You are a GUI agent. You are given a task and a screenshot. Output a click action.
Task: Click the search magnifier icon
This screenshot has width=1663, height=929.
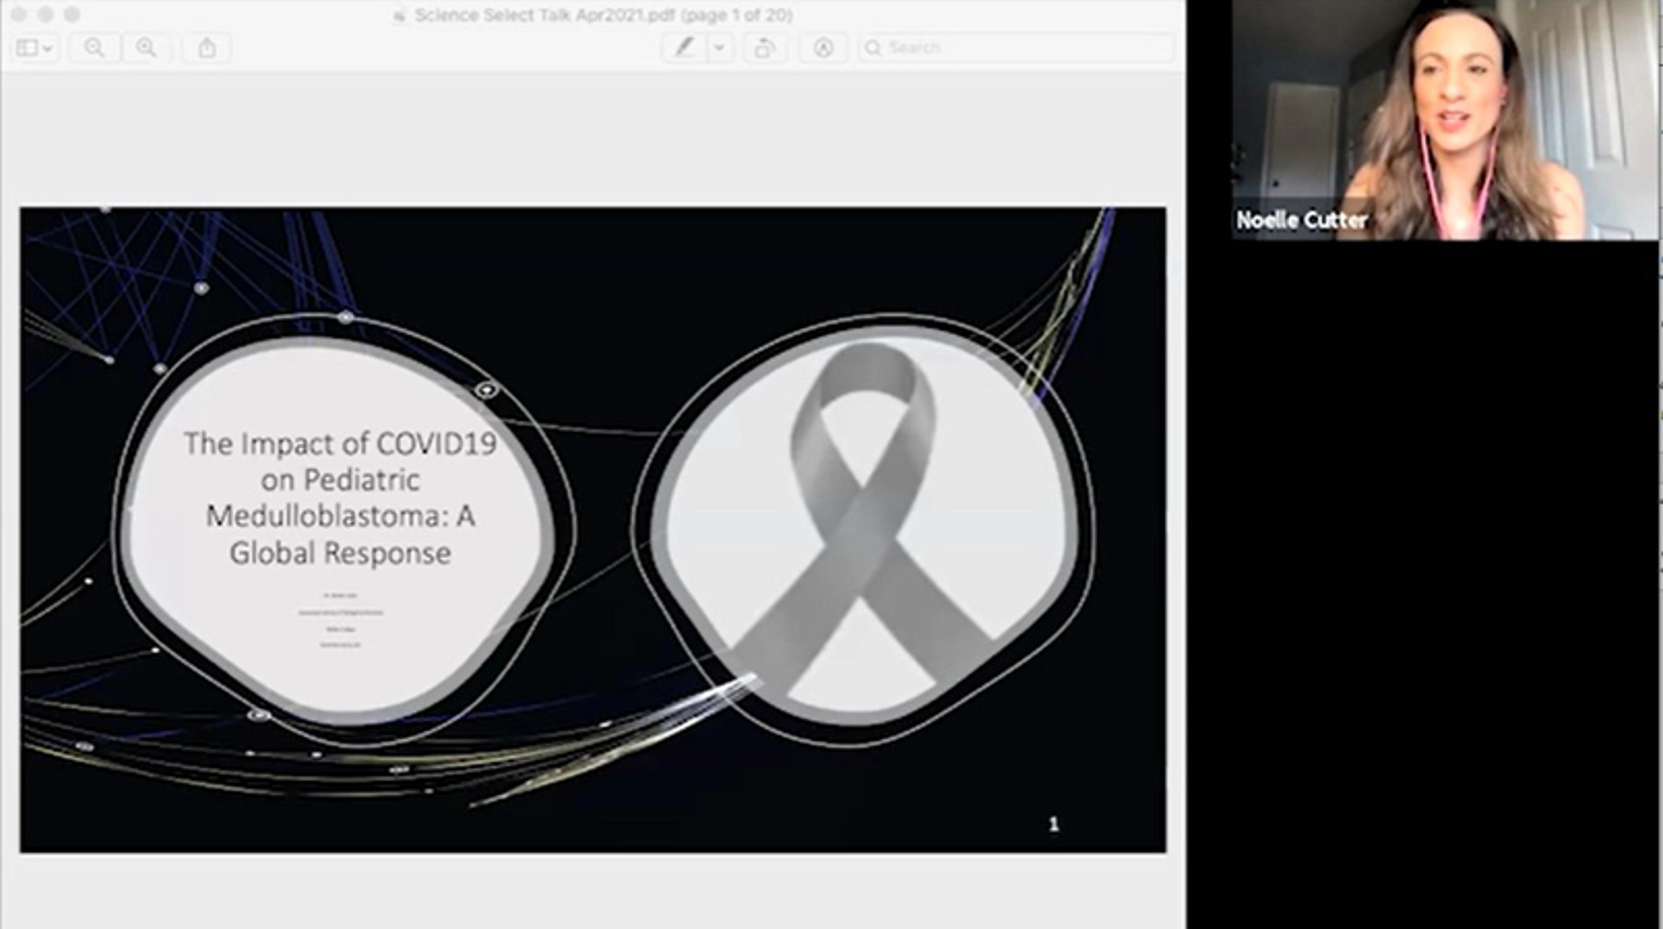pyautogui.click(x=874, y=48)
